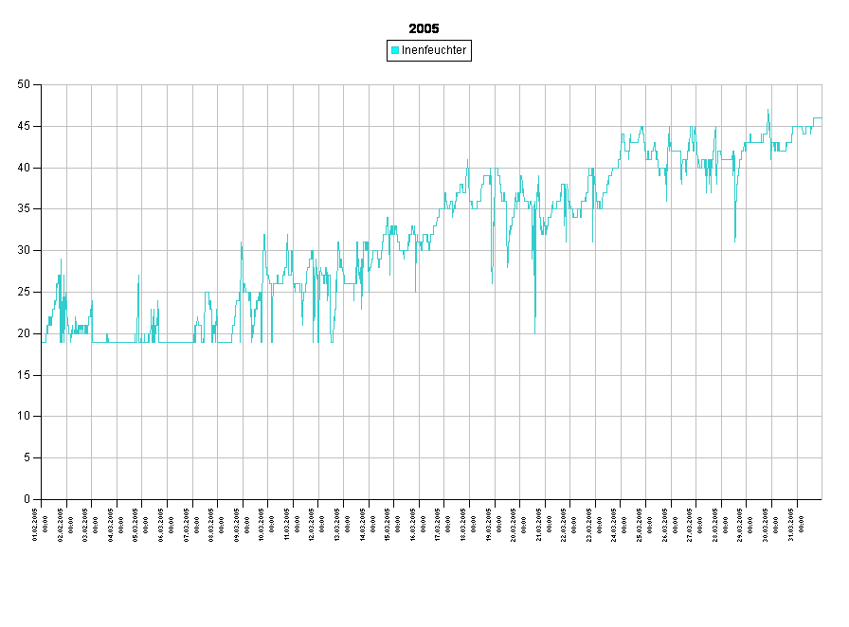The width and height of the screenshot is (849, 627).
Task: Click the line's starting point at the left edge
Action: pos(43,341)
